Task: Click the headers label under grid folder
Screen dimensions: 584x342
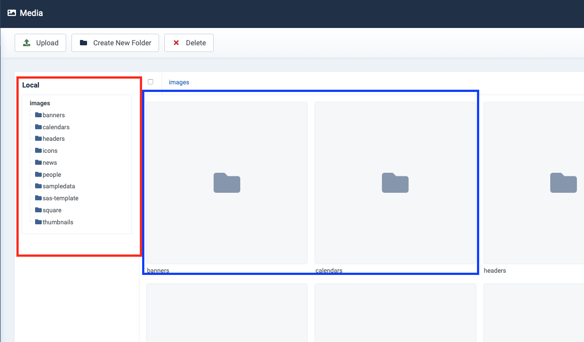Action: (495, 270)
